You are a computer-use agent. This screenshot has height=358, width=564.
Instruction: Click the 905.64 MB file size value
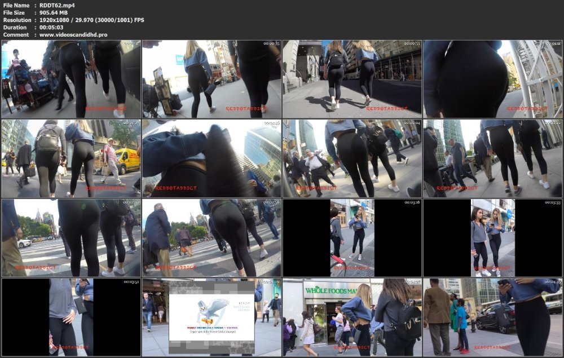(54, 12)
